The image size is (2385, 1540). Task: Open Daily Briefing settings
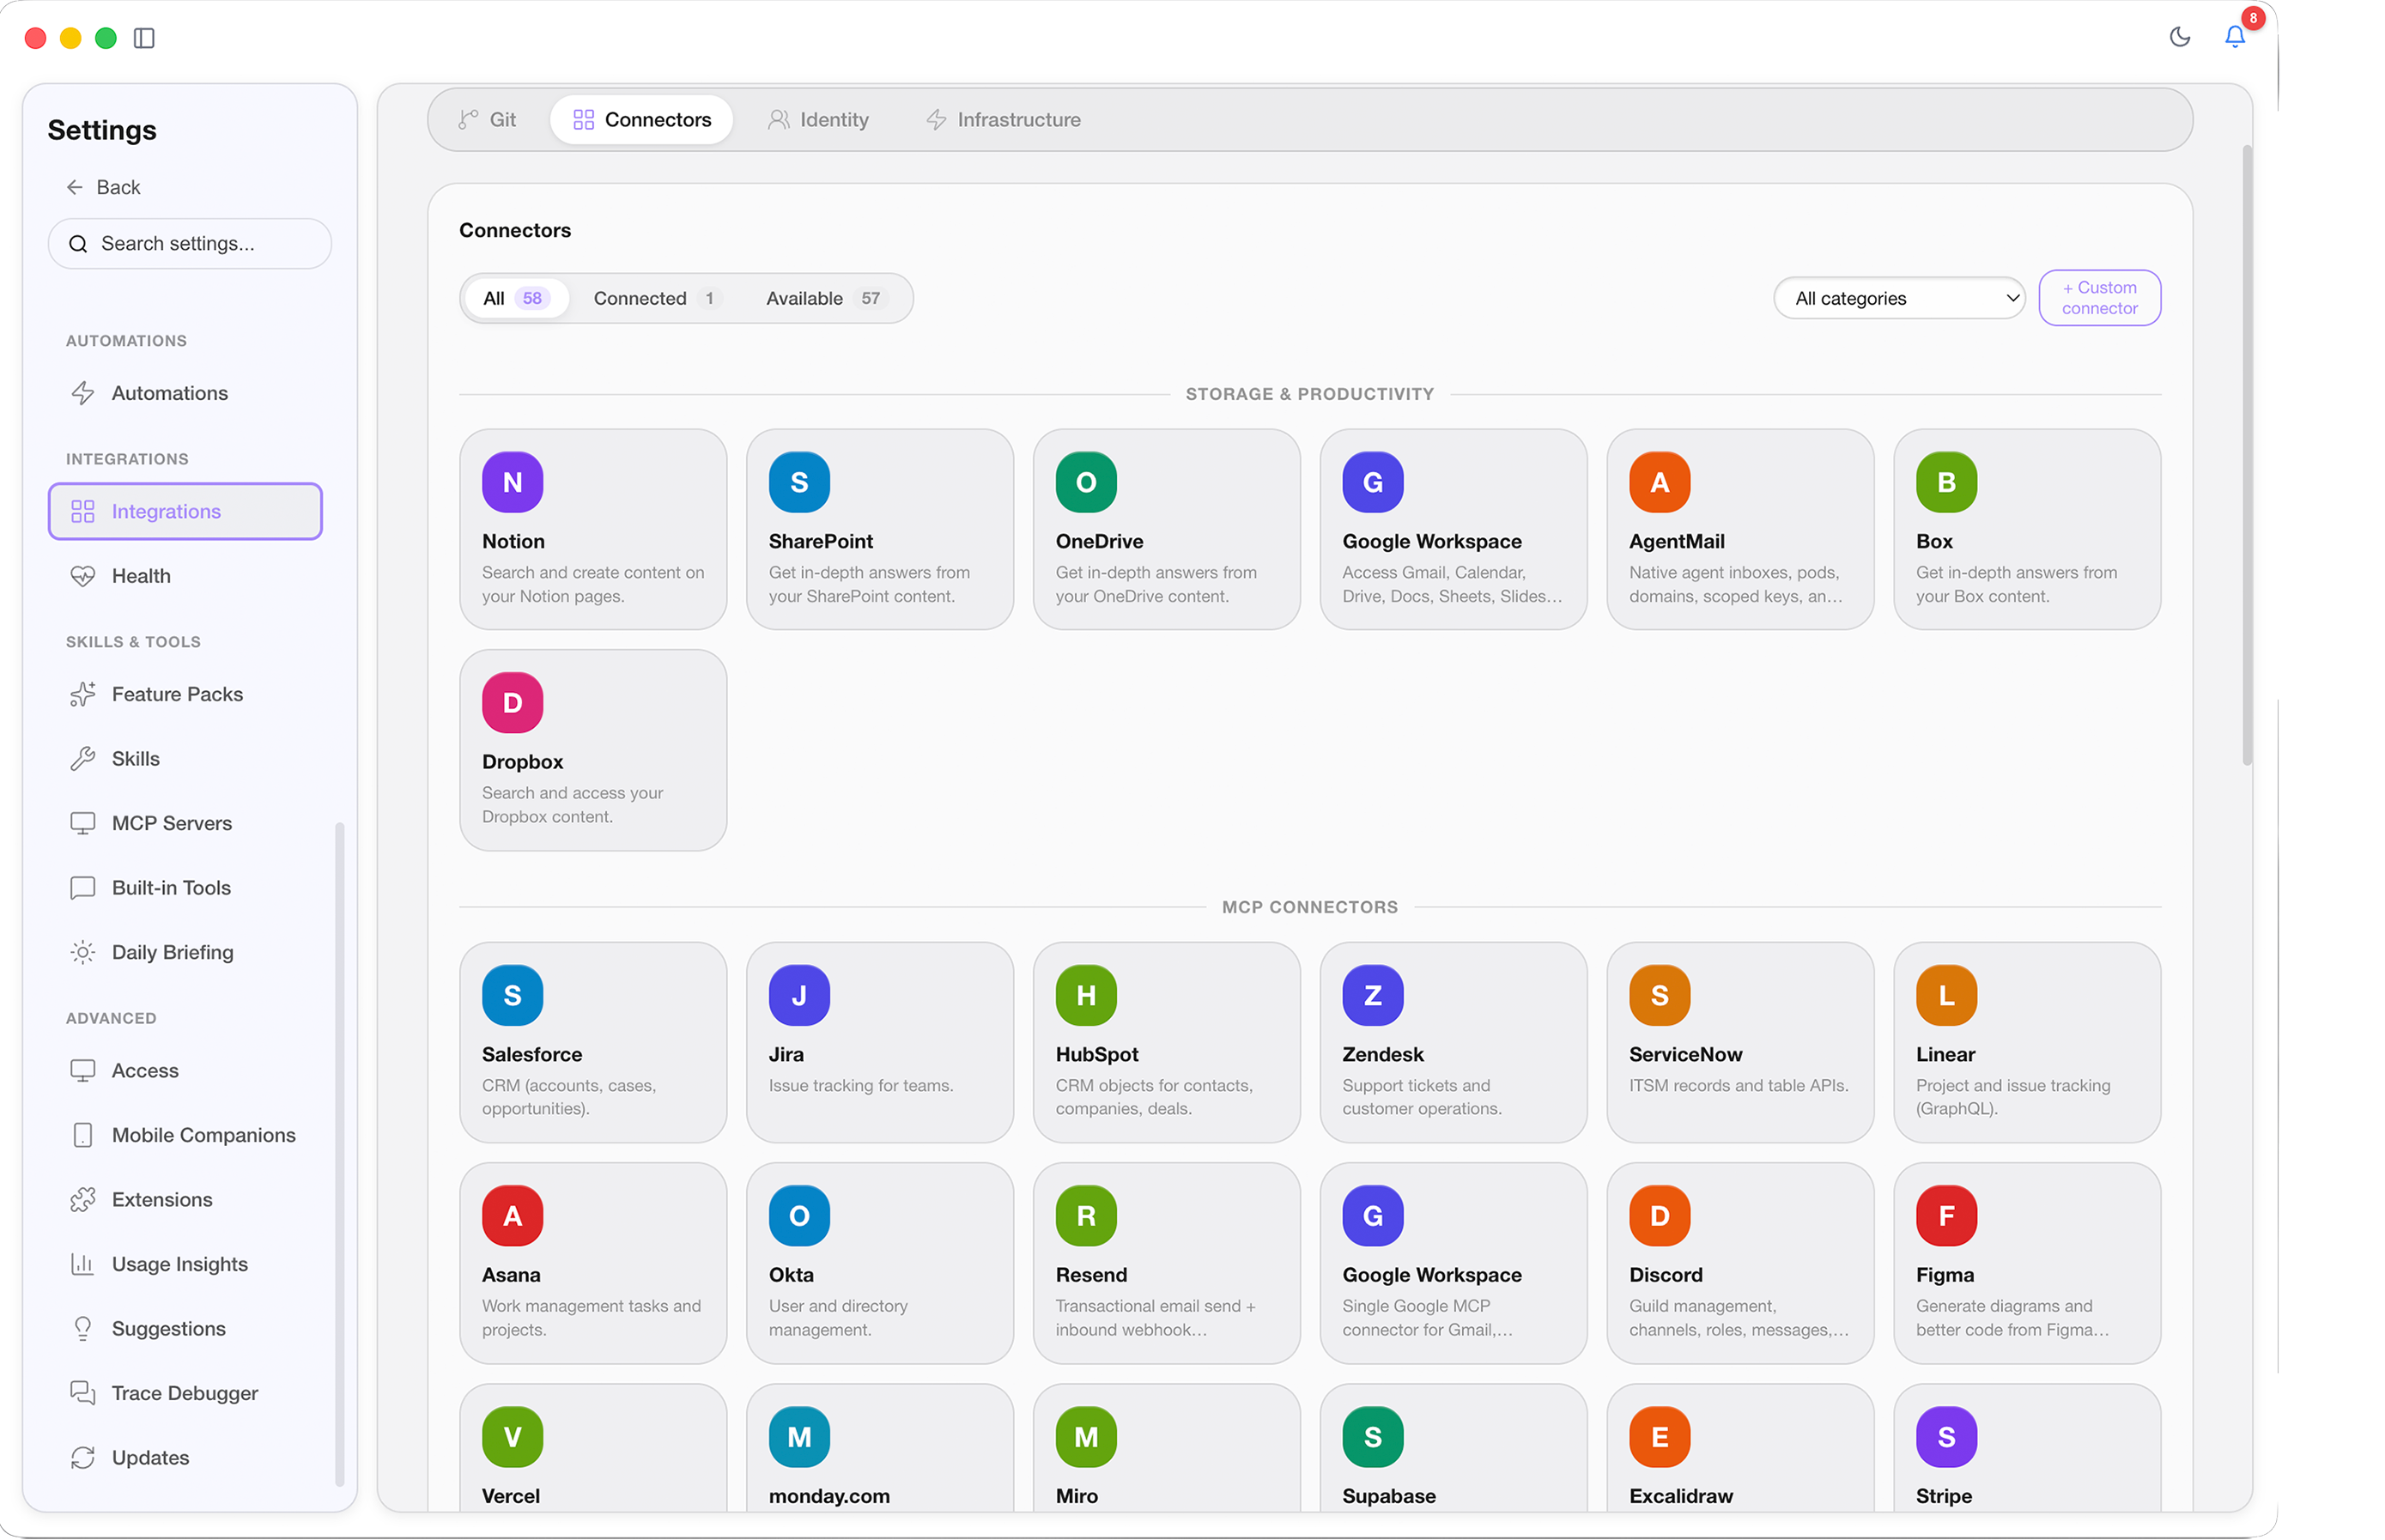(x=185, y=952)
